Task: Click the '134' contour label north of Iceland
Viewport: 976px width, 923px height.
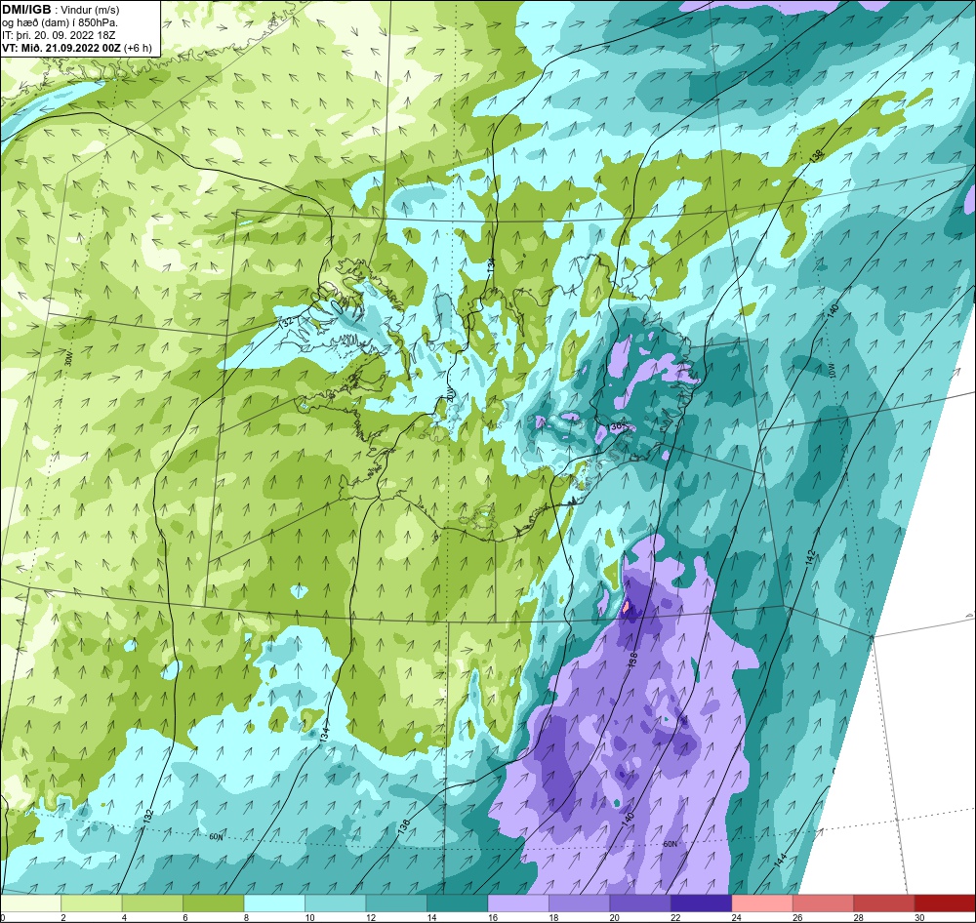Action: 491,267
